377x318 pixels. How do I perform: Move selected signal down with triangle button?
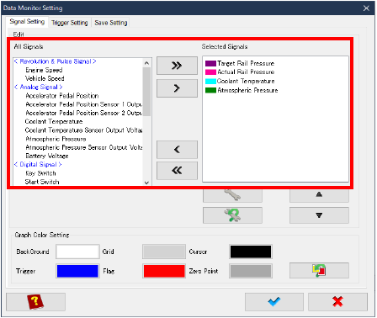click(319, 215)
